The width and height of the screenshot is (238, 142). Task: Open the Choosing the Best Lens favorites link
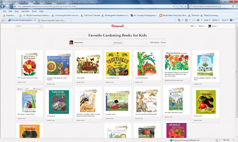click(x=66, y=15)
